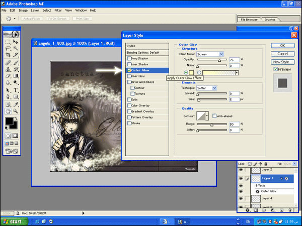
Task: Select the History Brush tool
Action: [x=16, y=69]
